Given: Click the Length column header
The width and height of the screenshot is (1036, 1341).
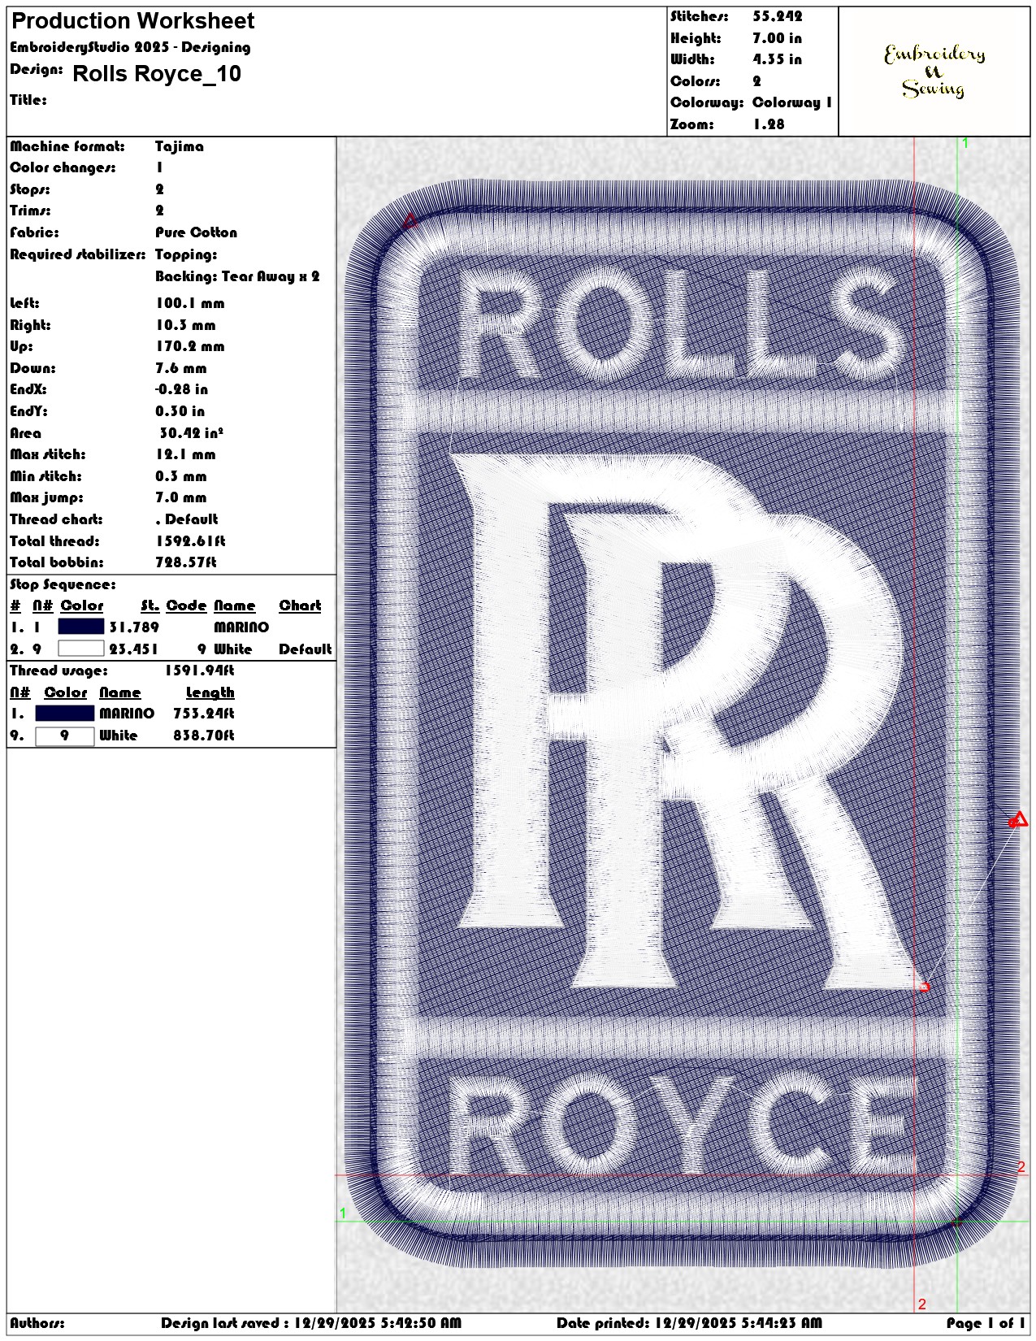Looking at the screenshot, I should click(x=210, y=692).
